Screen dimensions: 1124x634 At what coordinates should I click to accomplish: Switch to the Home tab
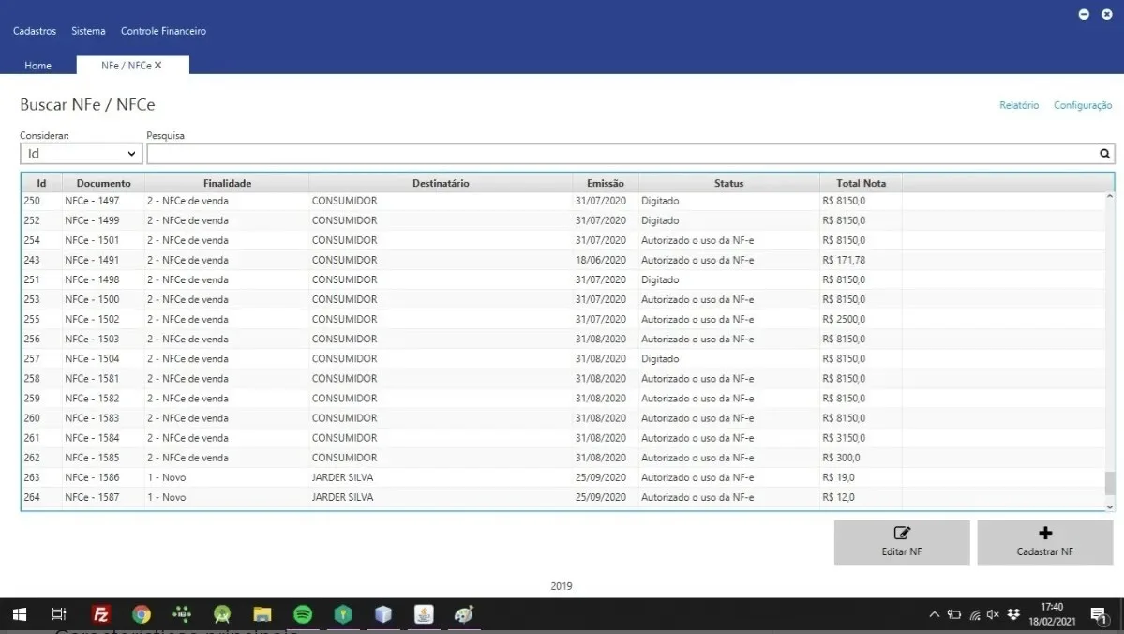(38, 66)
